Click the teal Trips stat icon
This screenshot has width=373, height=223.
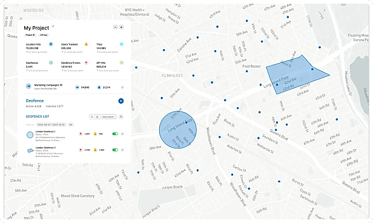(x=122, y=44)
